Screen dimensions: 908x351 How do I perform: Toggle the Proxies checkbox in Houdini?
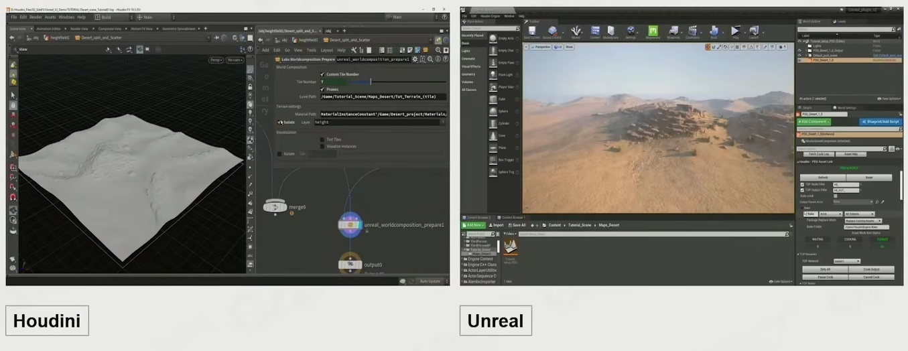pyautogui.click(x=322, y=89)
